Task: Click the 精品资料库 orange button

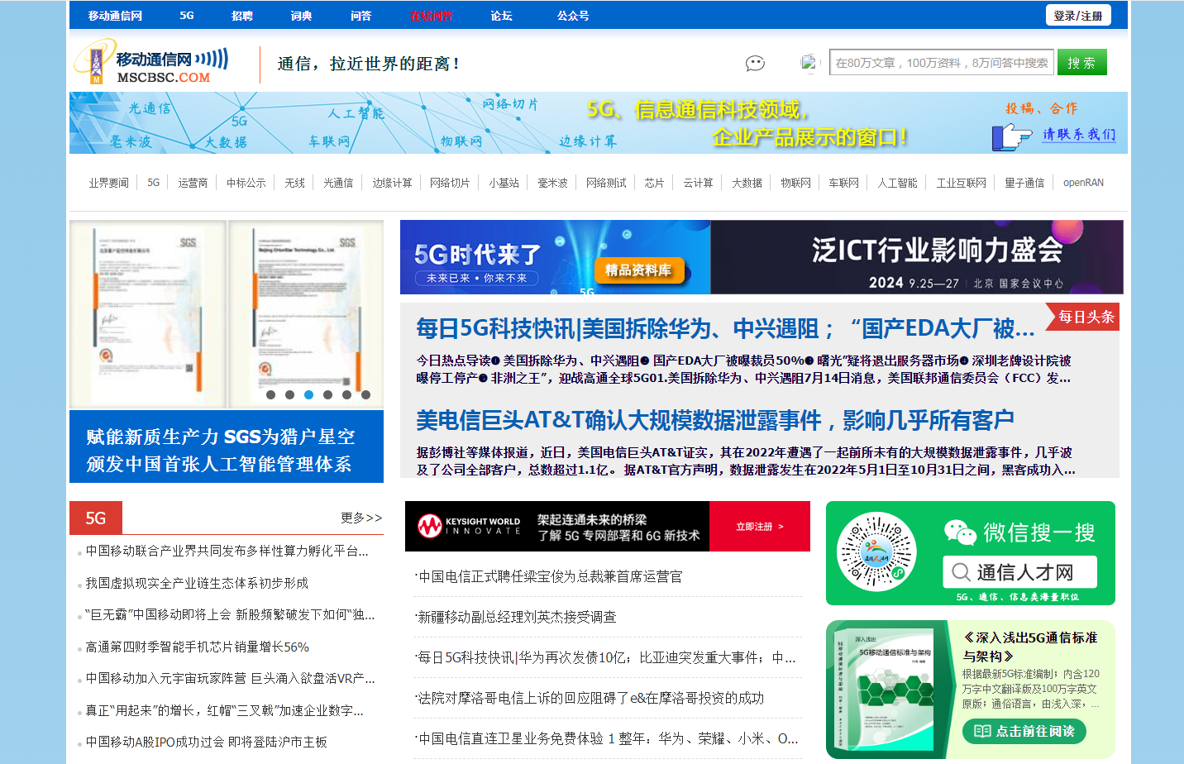Action: coord(638,270)
